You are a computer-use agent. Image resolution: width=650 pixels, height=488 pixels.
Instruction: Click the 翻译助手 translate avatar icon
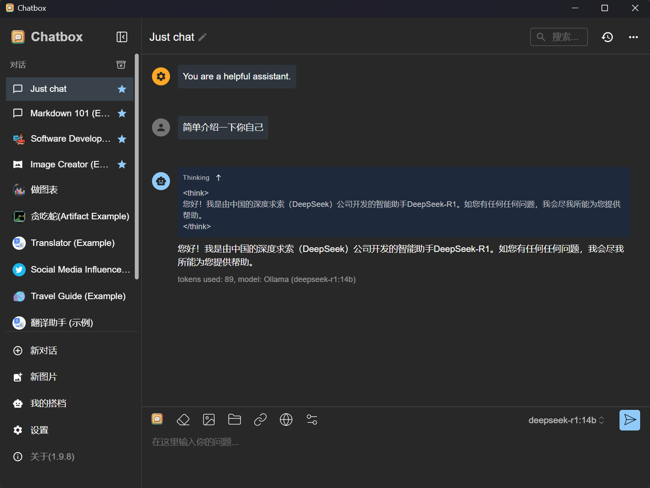pos(19,323)
